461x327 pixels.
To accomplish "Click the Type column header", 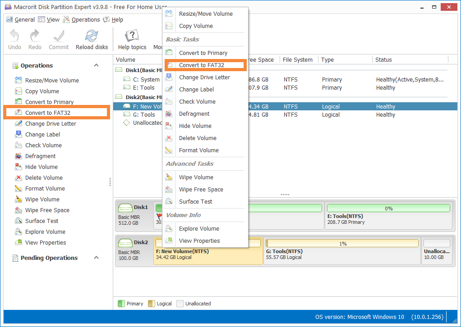I will click(346, 59).
